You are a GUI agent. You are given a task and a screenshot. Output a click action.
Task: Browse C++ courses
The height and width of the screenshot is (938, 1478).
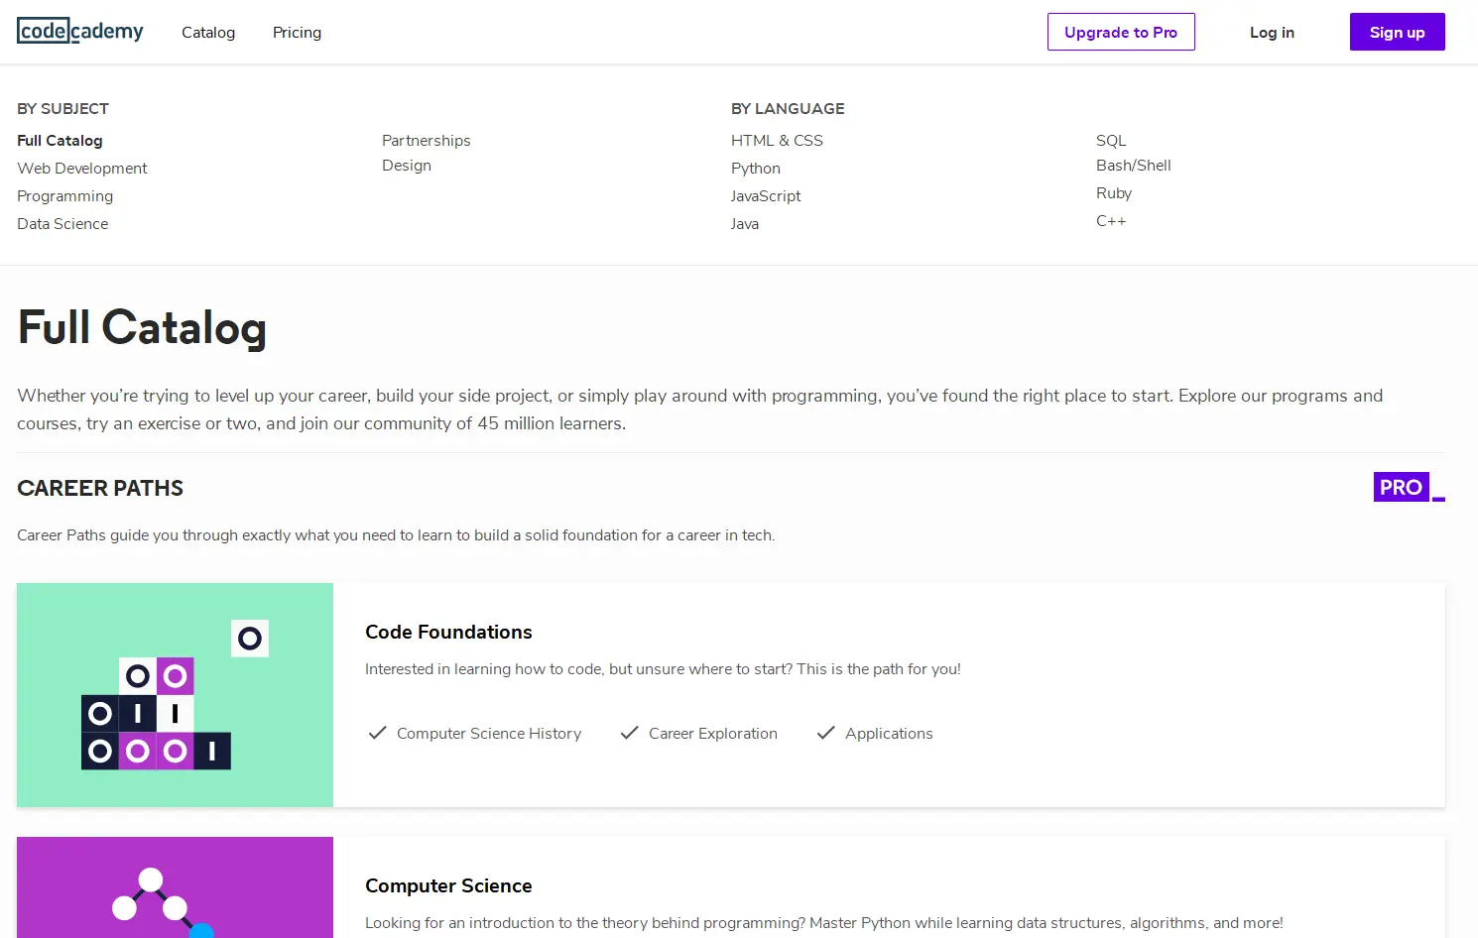point(1111,221)
